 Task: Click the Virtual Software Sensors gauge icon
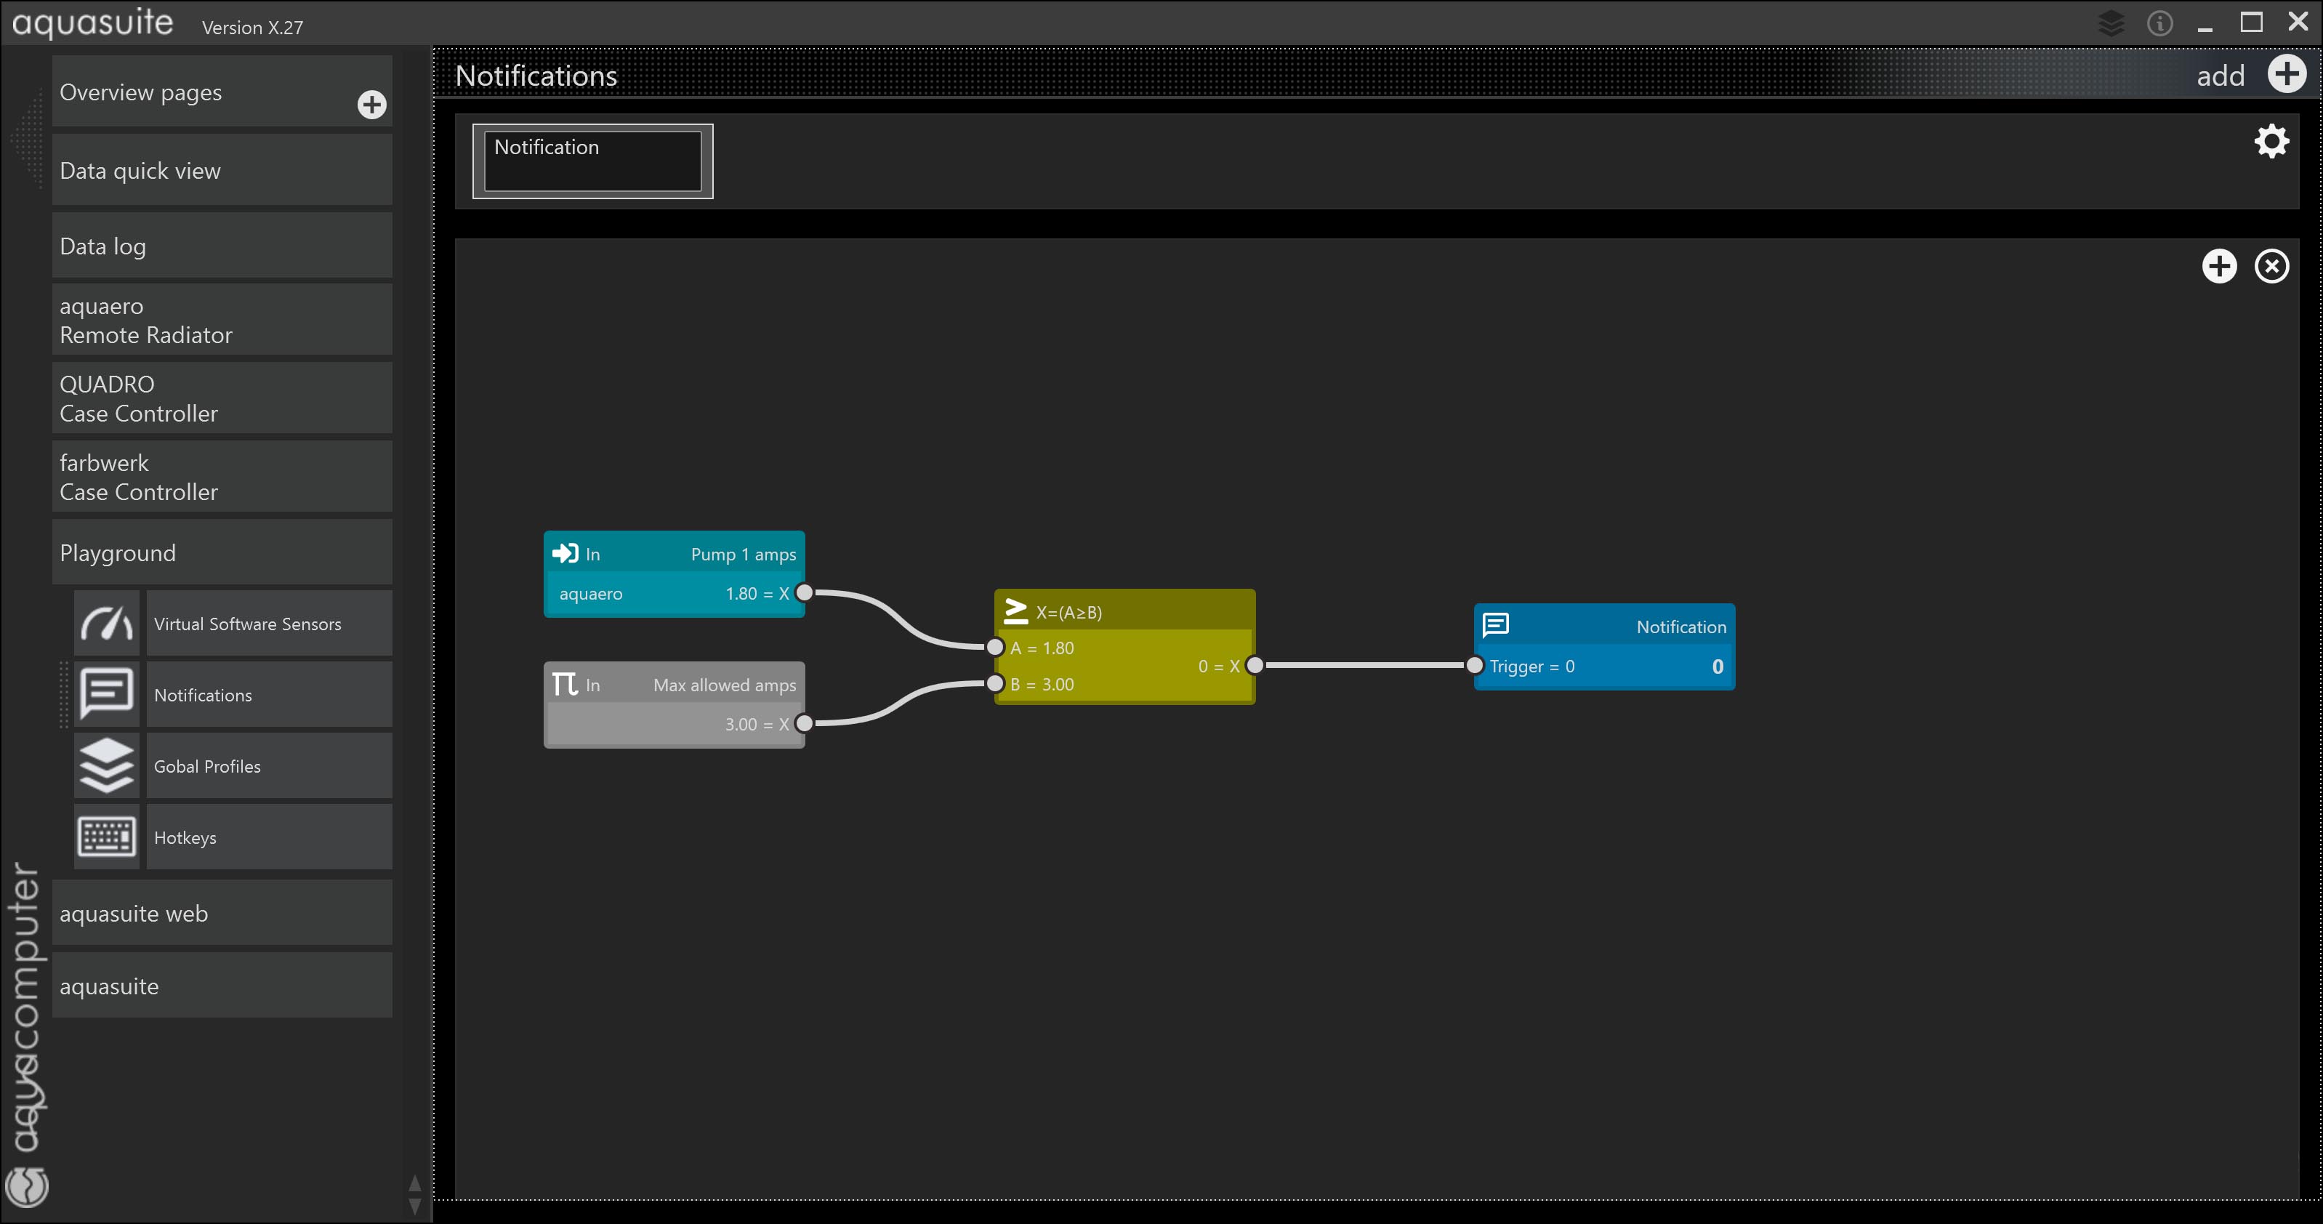(x=106, y=624)
